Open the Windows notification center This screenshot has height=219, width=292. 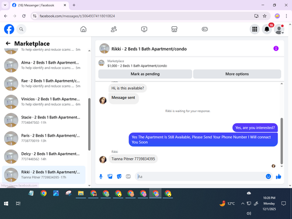click(284, 204)
